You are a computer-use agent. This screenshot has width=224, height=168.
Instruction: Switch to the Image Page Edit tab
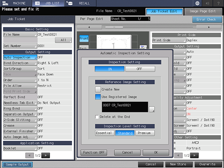click(203, 11)
